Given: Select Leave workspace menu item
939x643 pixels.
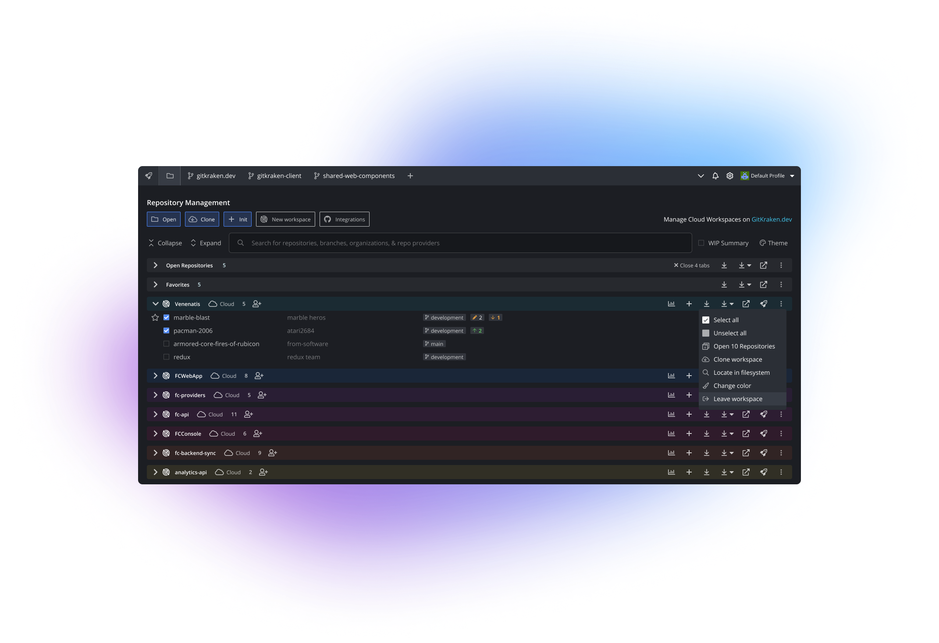Looking at the screenshot, I should (742, 399).
